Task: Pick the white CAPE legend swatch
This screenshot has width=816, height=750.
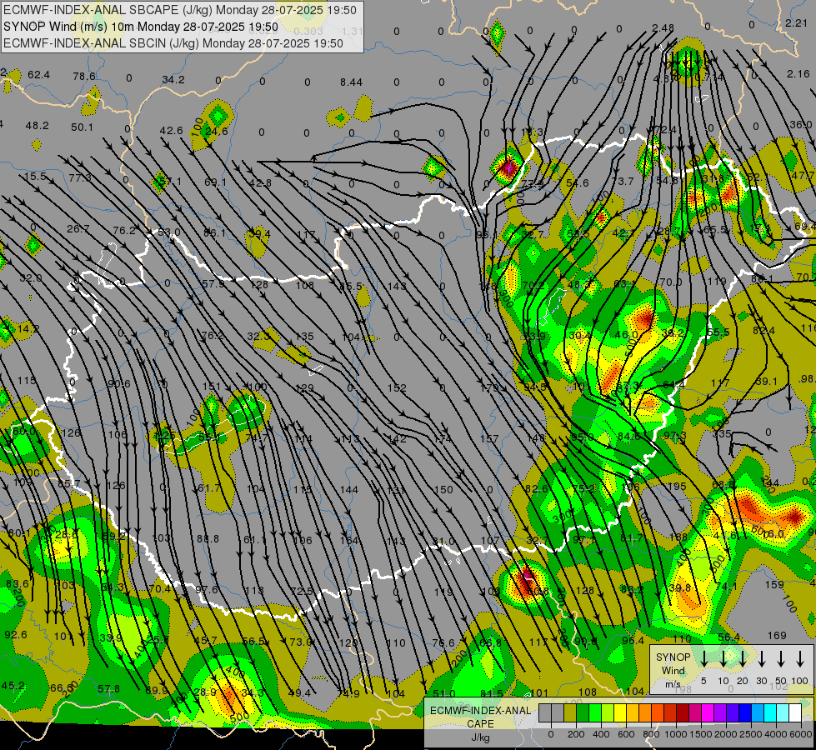Action: click(794, 713)
